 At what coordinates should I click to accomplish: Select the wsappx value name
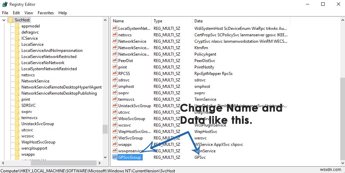(x=125, y=145)
